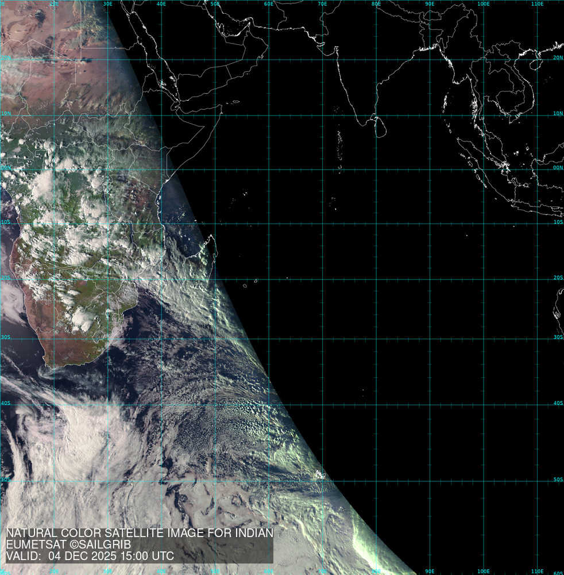Click the island of Madagascar

coord(207,270)
